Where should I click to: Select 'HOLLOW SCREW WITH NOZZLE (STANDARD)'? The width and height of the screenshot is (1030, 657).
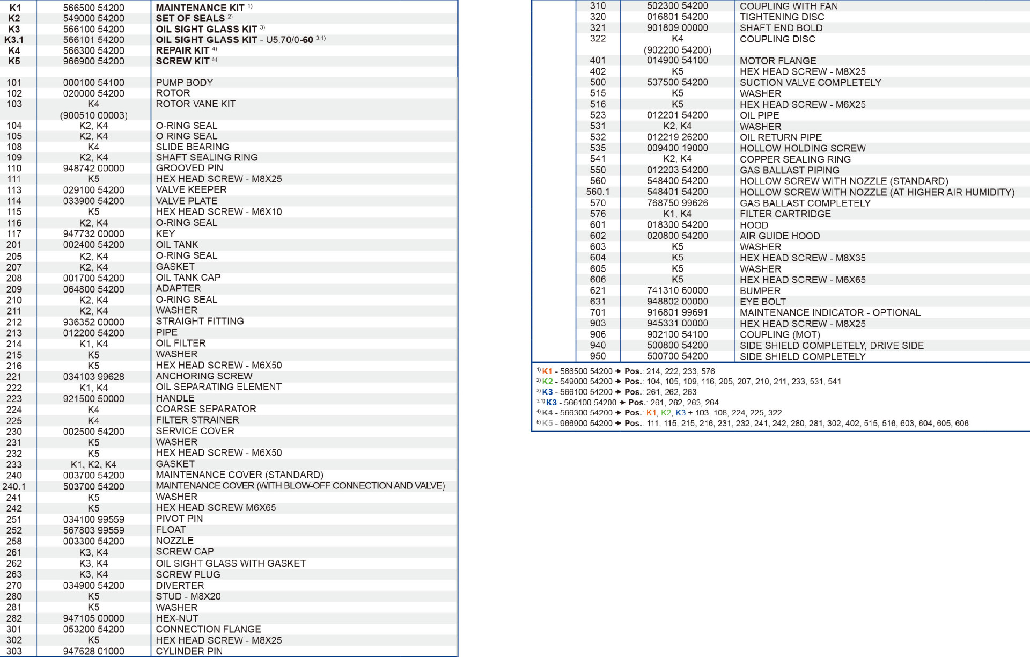pyautogui.click(x=844, y=181)
